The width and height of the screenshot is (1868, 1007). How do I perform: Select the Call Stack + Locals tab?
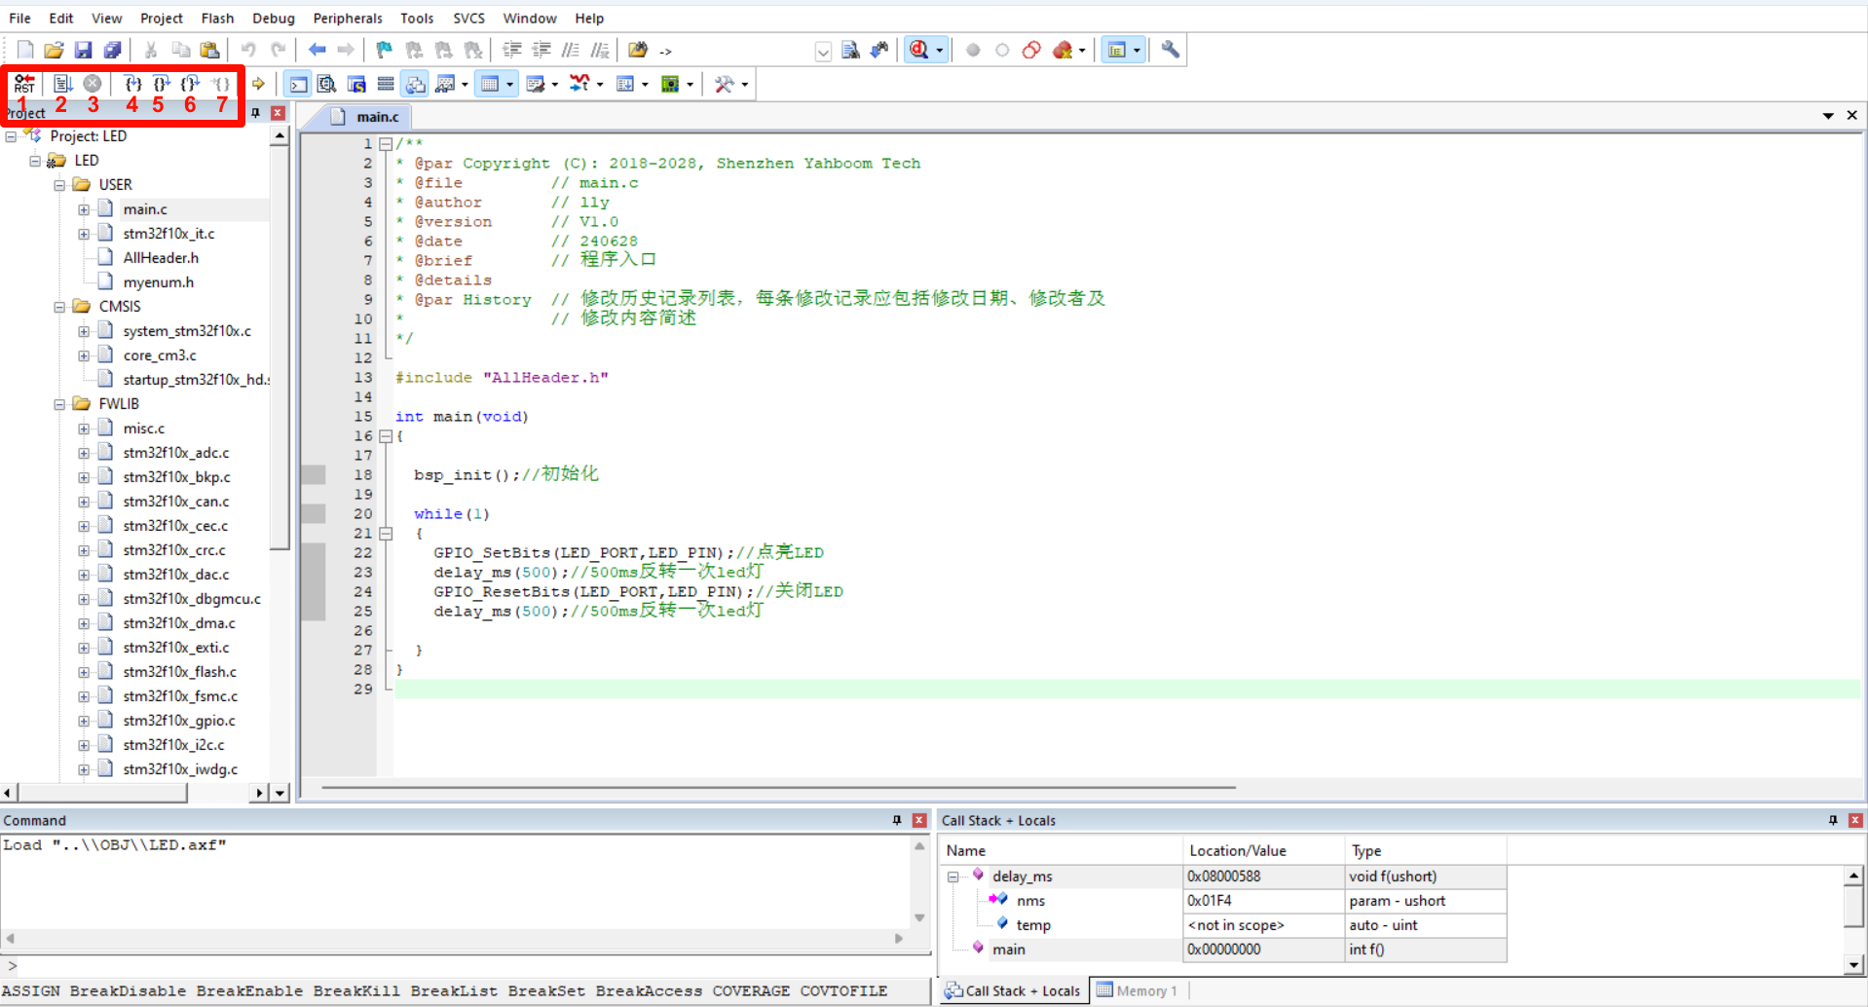(1012, 990)
